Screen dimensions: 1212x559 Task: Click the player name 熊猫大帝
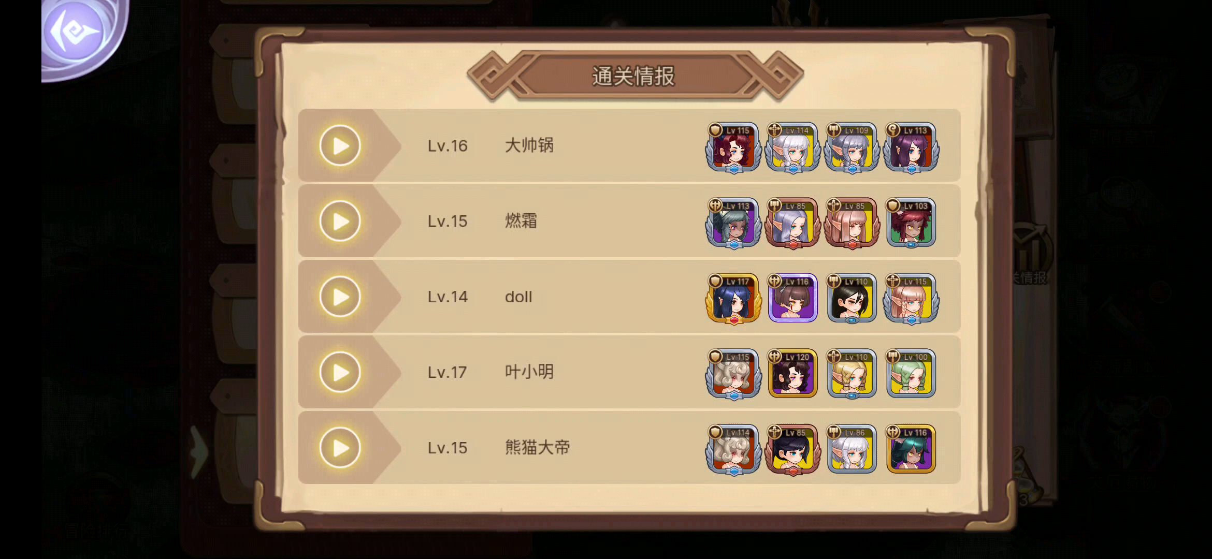click(538, 447)
